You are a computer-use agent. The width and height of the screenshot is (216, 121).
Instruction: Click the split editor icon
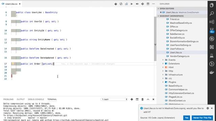[148, 4]
